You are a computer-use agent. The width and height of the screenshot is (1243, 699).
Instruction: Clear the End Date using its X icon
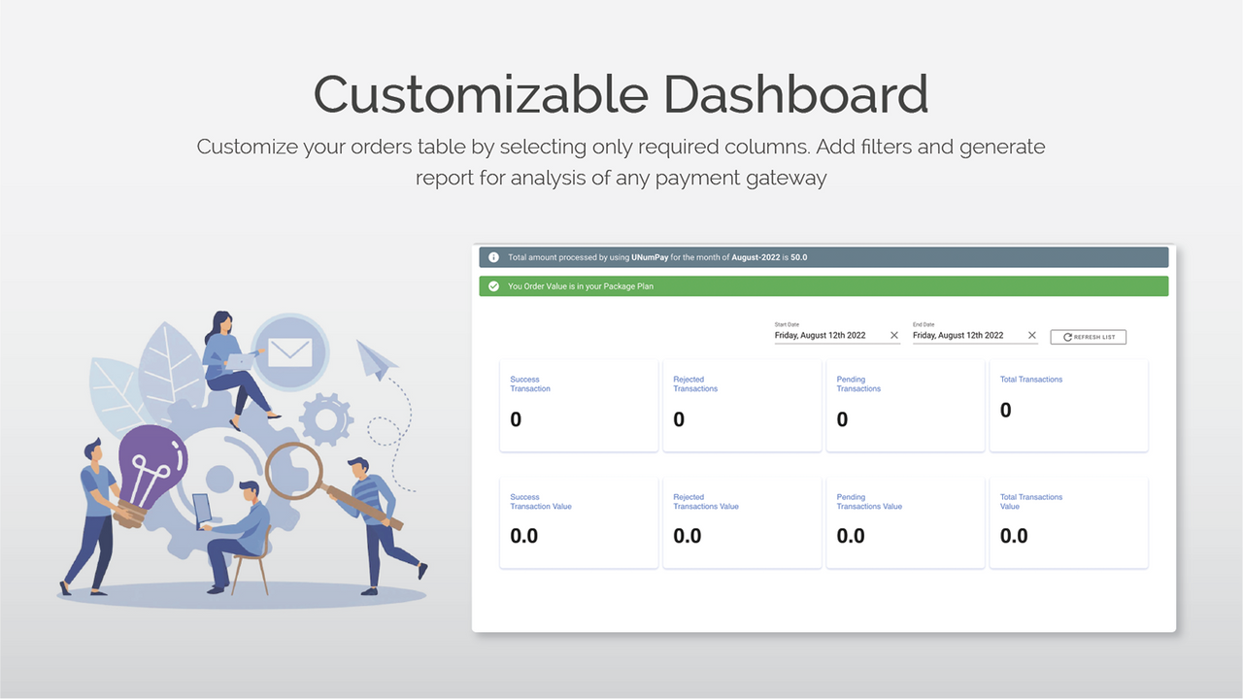point(1032,335)
